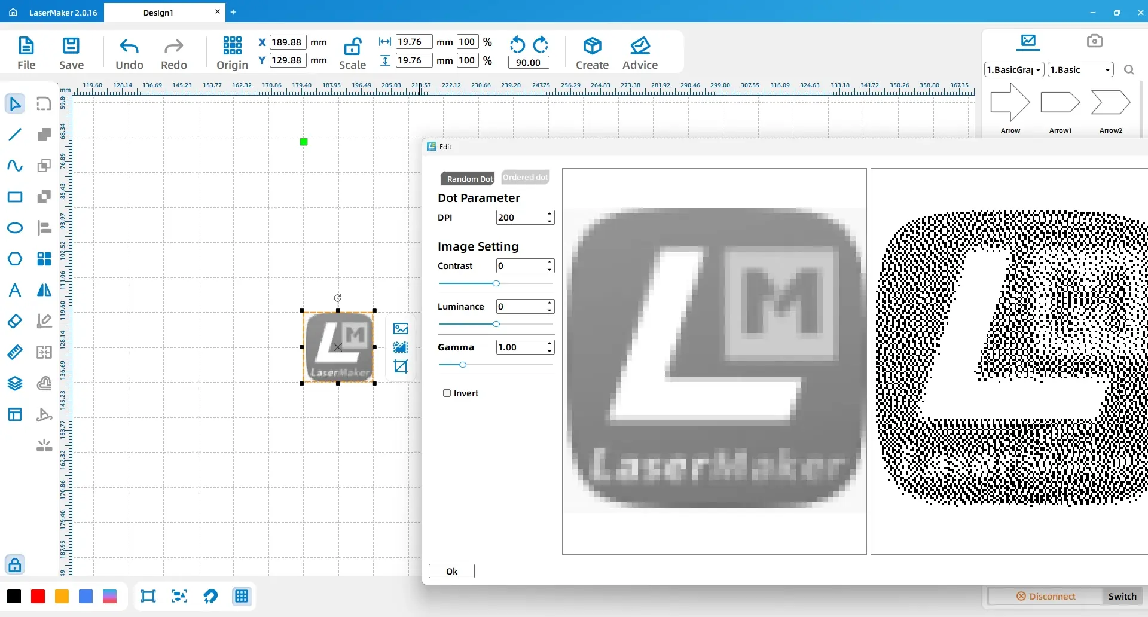Click the Switch button
This screenshot has width=1148, height=617.
pyautogui.click(x=1122, y=596)
